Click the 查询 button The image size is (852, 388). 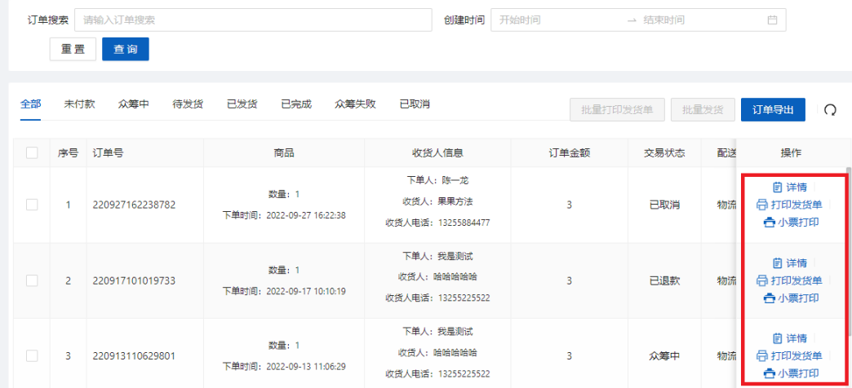click(x=125, y=50)
